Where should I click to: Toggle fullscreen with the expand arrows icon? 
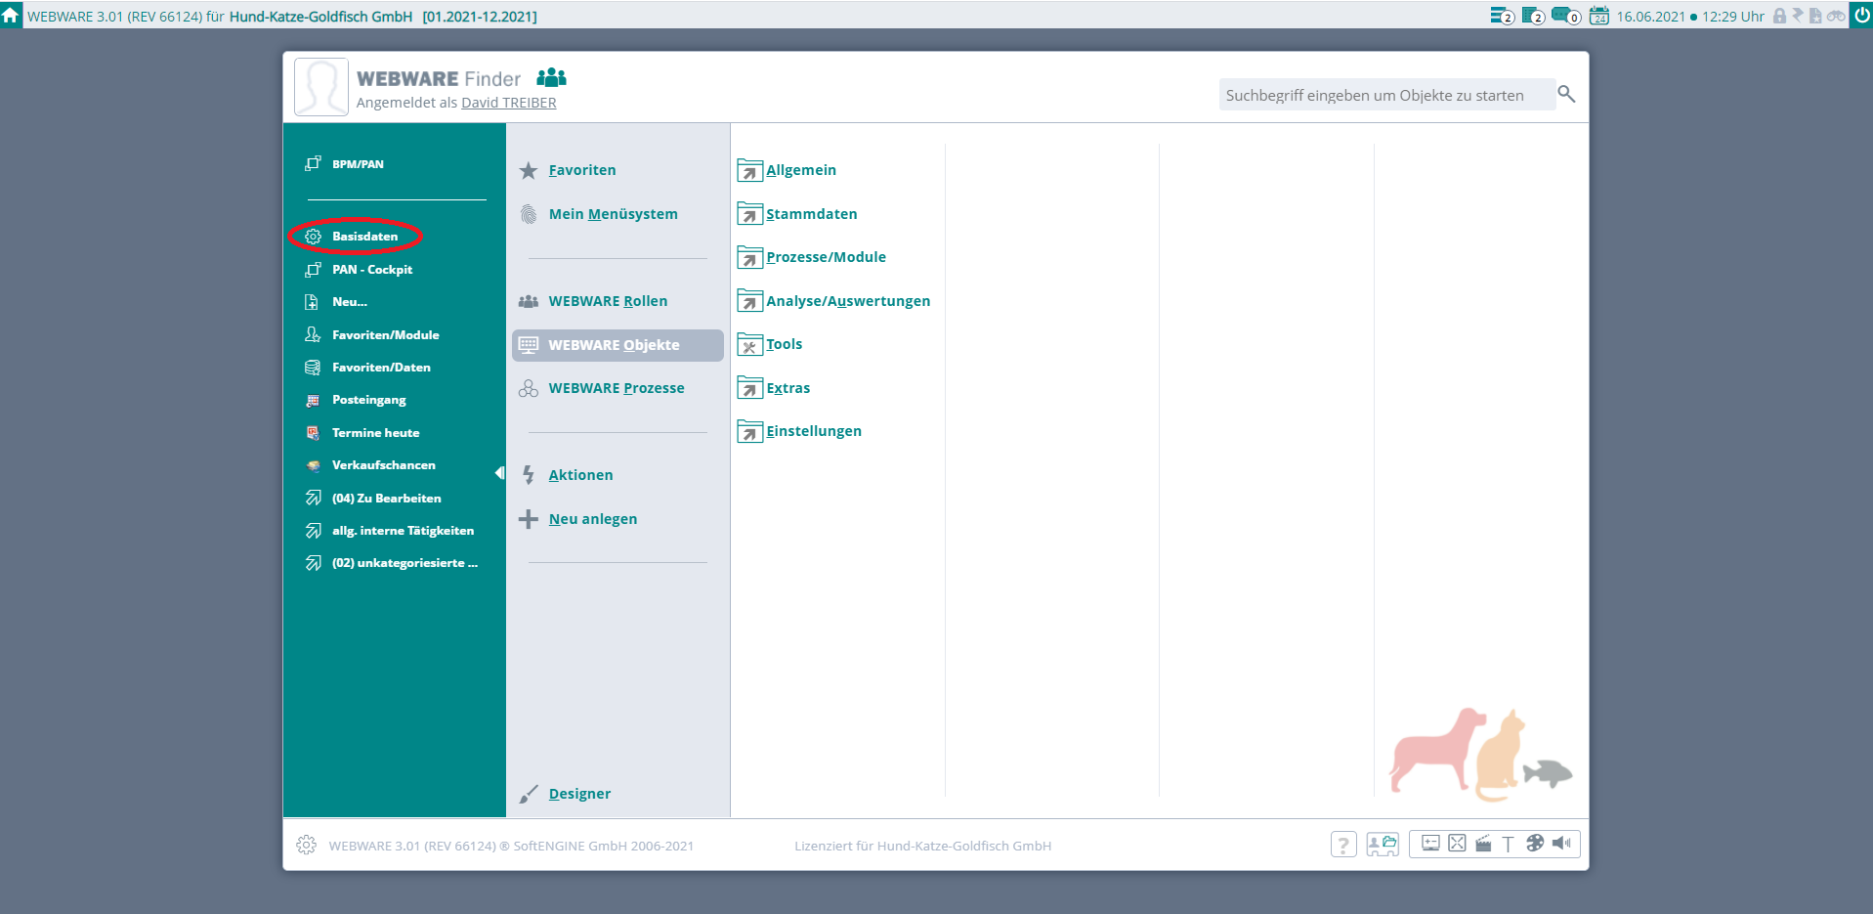pyautogui.click(x=1457, y=844)
